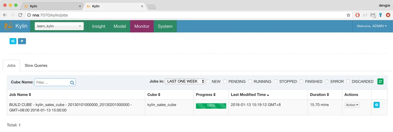Open the job detail arrow icon
The width and height of the screenshot is (393, 132).
point(377,105)
